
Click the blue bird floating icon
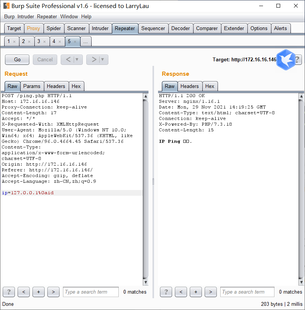286,60
